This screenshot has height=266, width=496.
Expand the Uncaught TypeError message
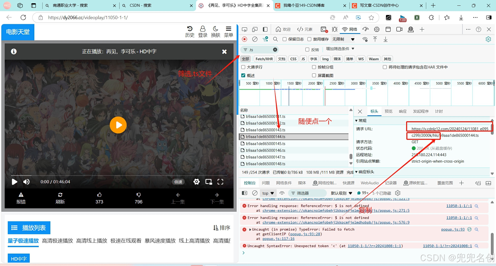tap(250, 230)
